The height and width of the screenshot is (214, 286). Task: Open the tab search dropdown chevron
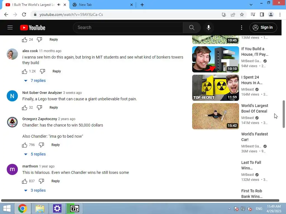[x=251, y=5]
